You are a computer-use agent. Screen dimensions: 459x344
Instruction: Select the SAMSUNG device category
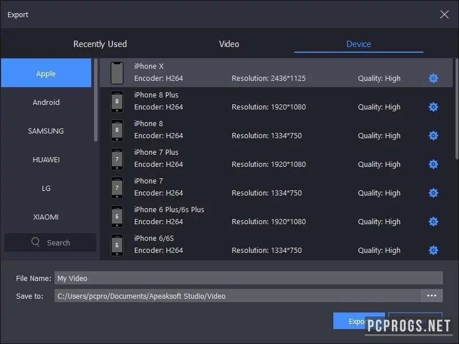pos(46,131)
